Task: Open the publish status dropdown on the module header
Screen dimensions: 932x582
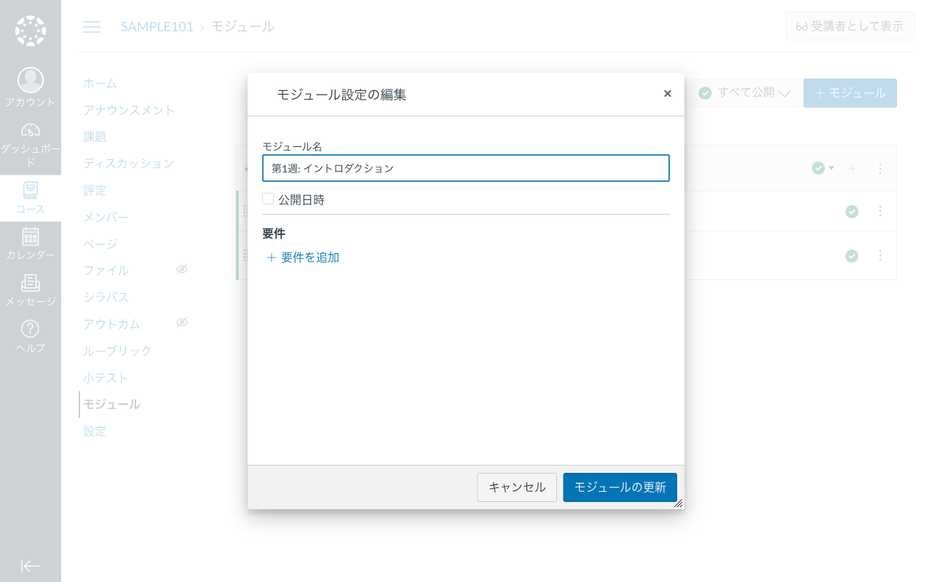Action: tap(824, 168)
